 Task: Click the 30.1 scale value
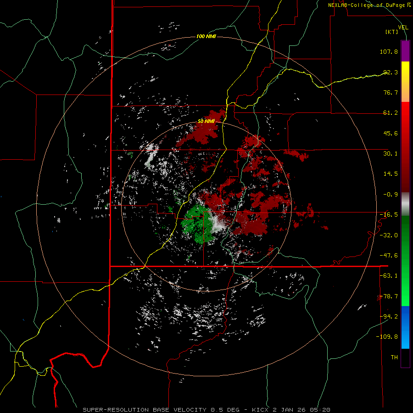click(x=391, y=154)
